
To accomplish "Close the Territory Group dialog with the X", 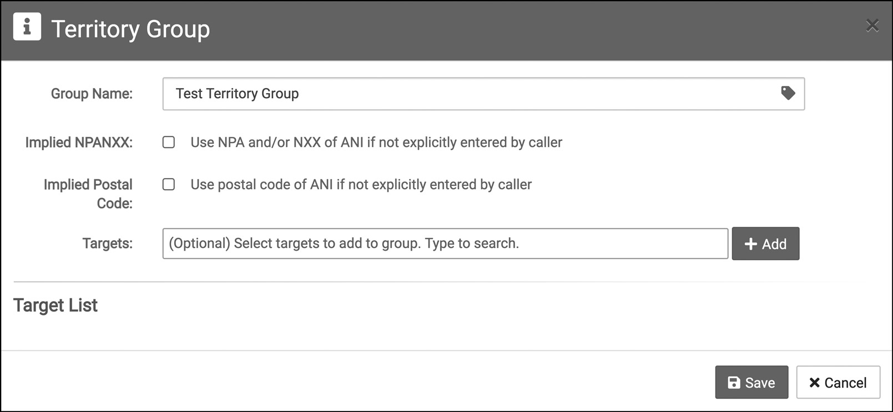I will tap(872, 26).
